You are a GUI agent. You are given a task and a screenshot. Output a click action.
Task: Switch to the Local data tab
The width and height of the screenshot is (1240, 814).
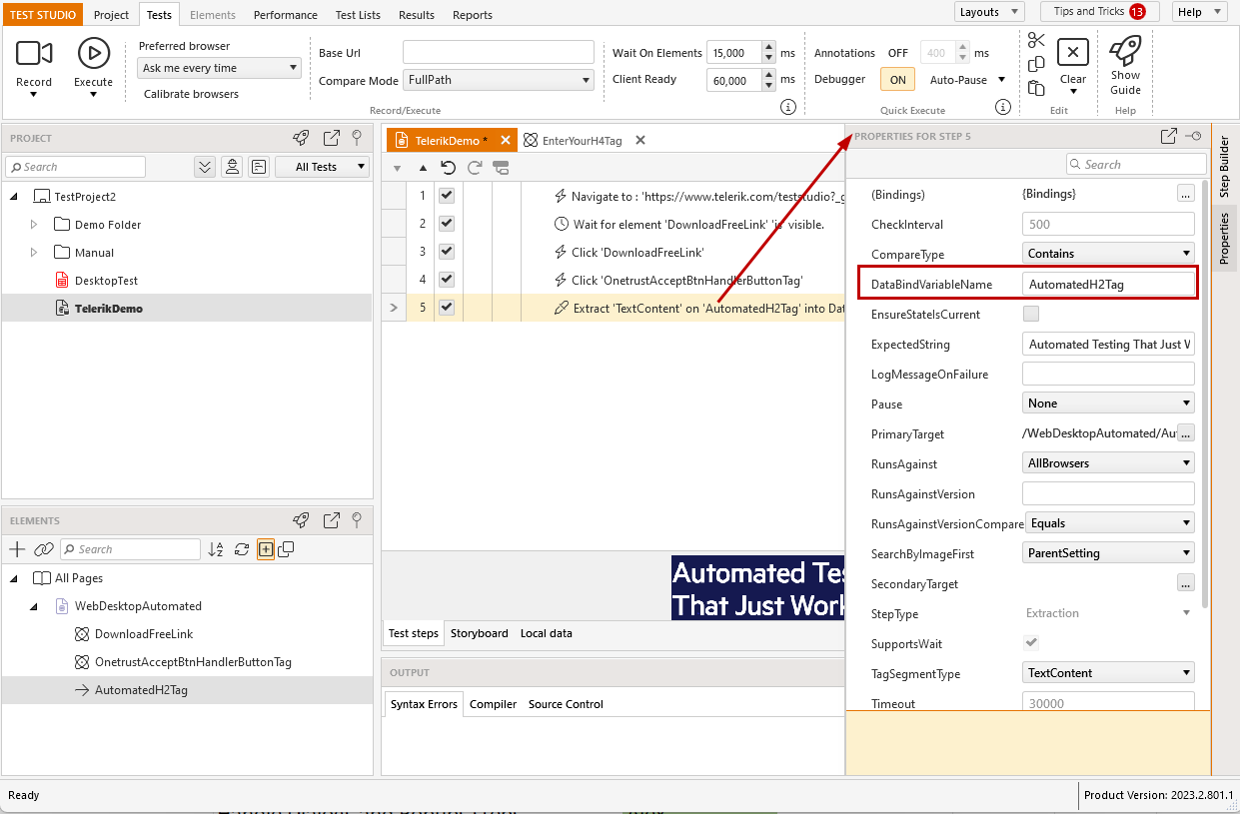[547, 633]
